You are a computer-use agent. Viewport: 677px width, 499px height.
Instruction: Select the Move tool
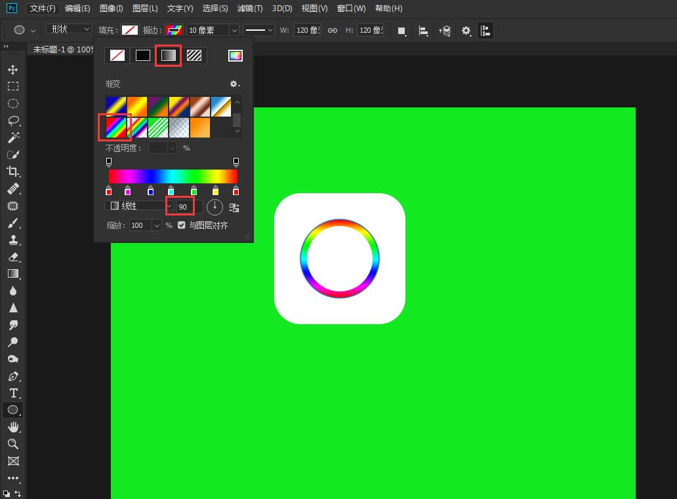12,69
